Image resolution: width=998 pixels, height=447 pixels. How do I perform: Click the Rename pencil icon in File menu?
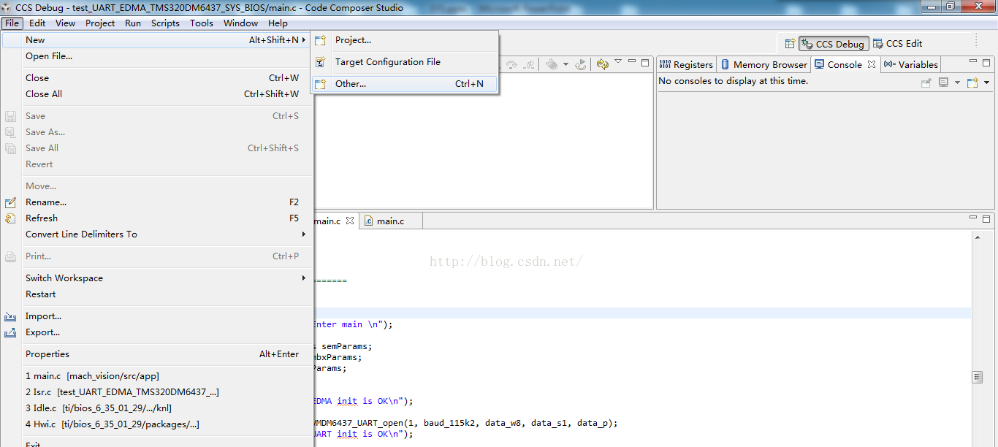click(x=10, y=202)
